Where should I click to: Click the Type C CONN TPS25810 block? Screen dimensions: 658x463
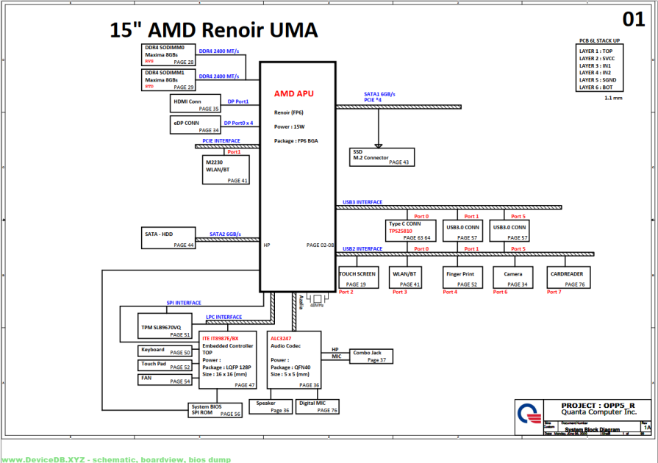(410, 231)
